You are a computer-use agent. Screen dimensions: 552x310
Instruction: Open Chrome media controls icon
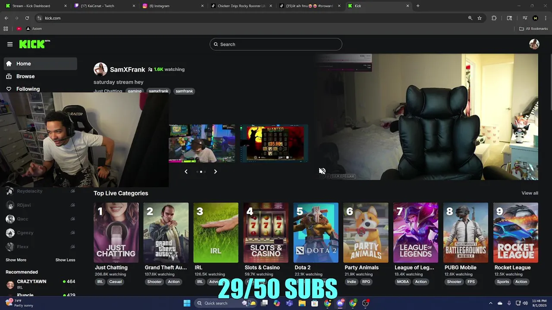525,18
